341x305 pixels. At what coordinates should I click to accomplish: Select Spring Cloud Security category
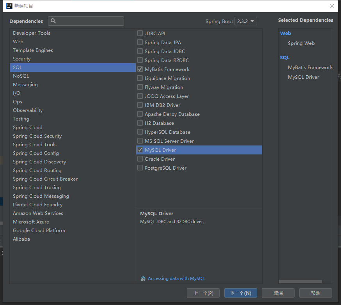(x=73, y=136)
